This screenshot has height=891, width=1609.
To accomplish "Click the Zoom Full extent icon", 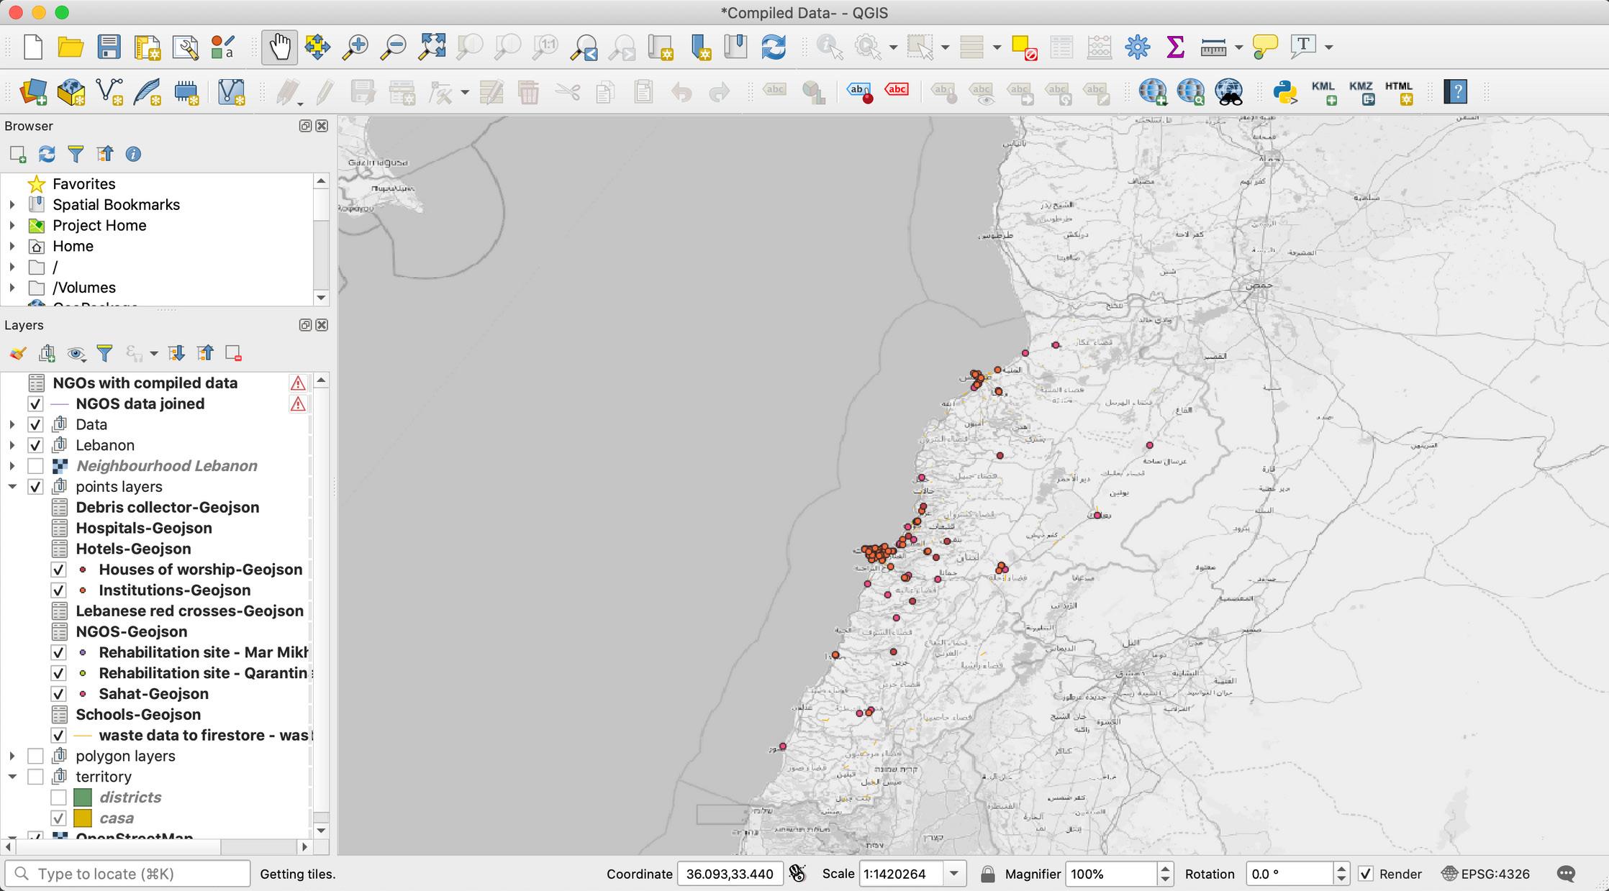I will [x=432, y=47].
